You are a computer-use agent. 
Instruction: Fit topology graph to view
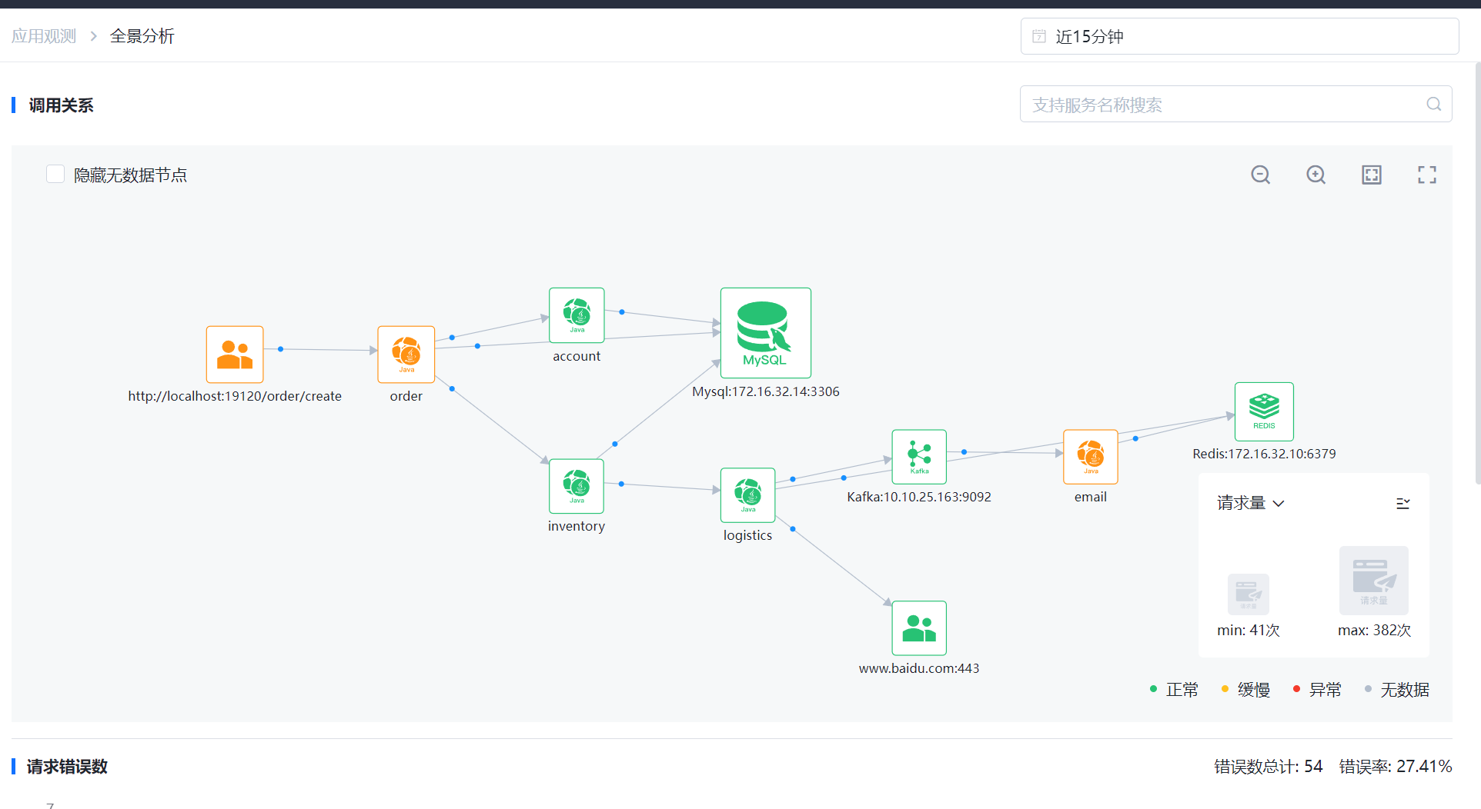click(1371, 175)
